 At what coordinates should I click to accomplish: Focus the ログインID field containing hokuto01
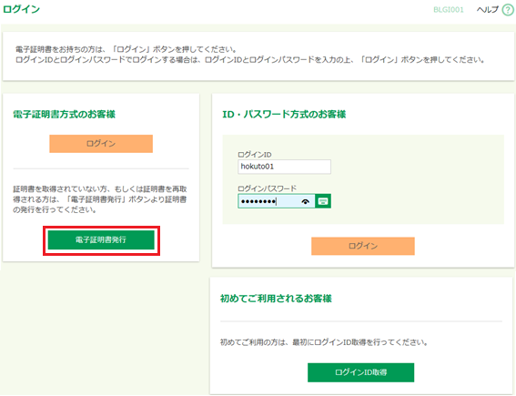(284, 167)
